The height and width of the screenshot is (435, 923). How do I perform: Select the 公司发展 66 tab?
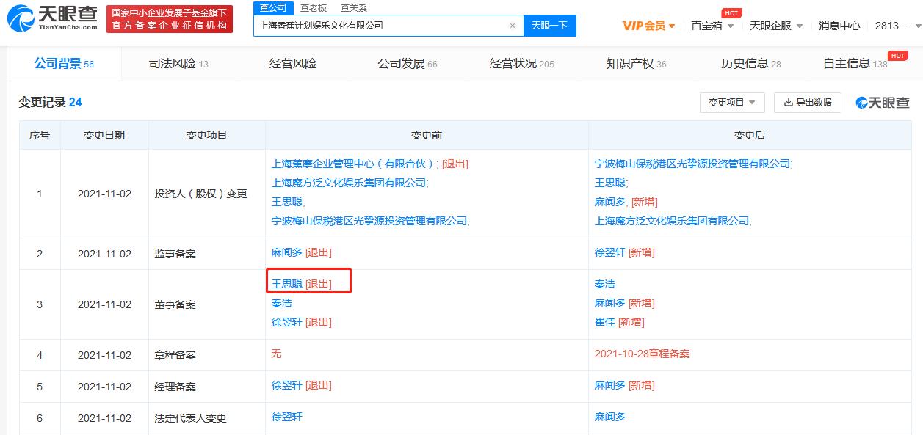408,64
